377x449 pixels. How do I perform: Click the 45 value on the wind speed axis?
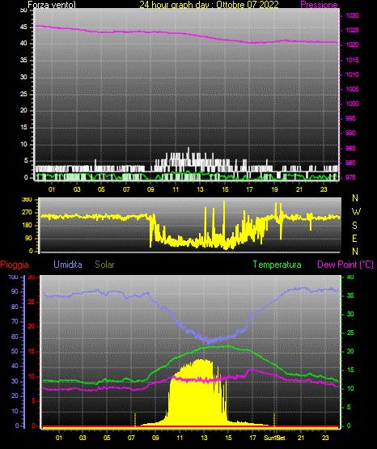[x=23, y=27]
